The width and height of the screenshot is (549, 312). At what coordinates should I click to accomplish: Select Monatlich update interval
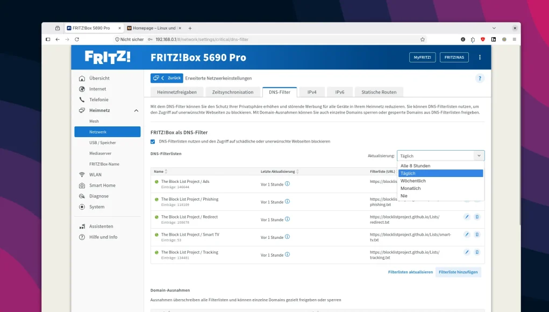coord(440,188)
